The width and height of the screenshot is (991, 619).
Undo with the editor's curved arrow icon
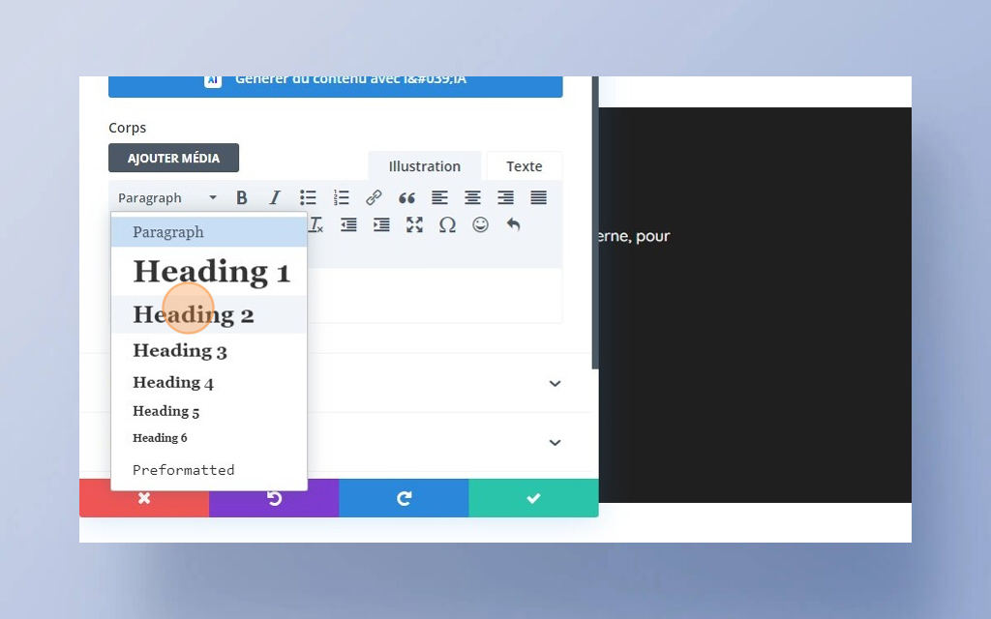tap(513, 224)
